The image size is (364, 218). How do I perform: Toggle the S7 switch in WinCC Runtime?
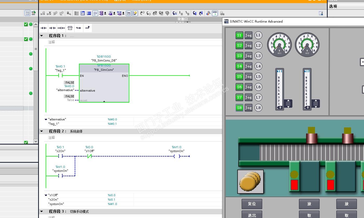[x=239, y=98]
